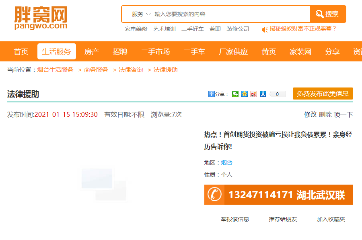
Task: Open 装修公司 hot search link
Action: [x=238, y=29]
